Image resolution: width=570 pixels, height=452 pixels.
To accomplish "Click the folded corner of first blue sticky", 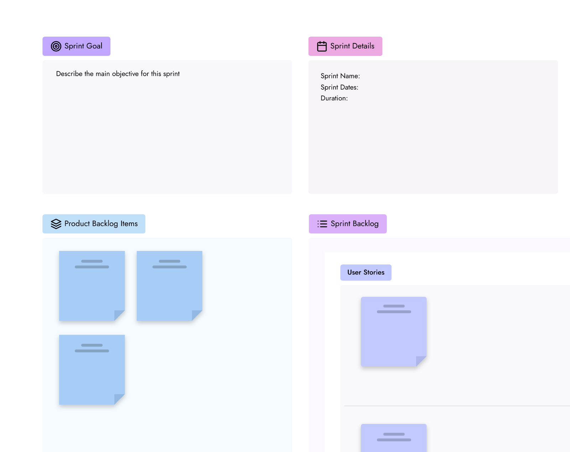I will (x=119, y=316).
